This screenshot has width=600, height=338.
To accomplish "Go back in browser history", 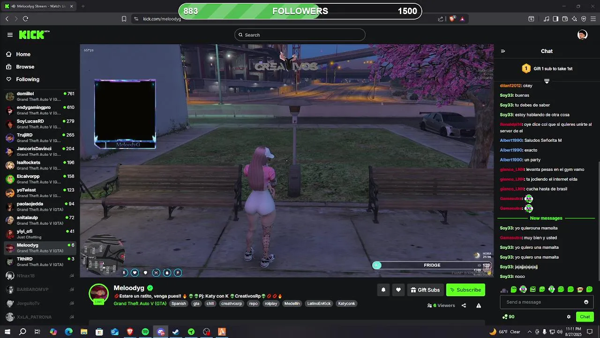I will click(7, 19).
